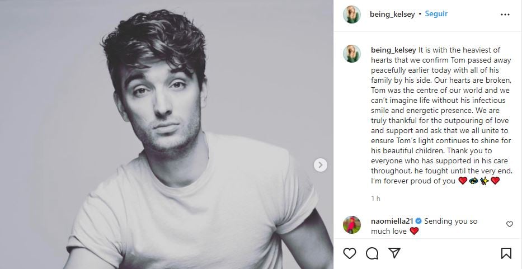Like the post with the heart icon
This screenshot has width=522, height=269.
pos(350,253)
